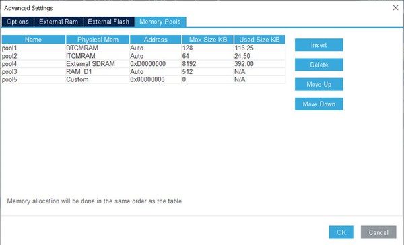This screenshot has width=404, height=245.
Task: Click the Delete button
Action: point(318,65)
